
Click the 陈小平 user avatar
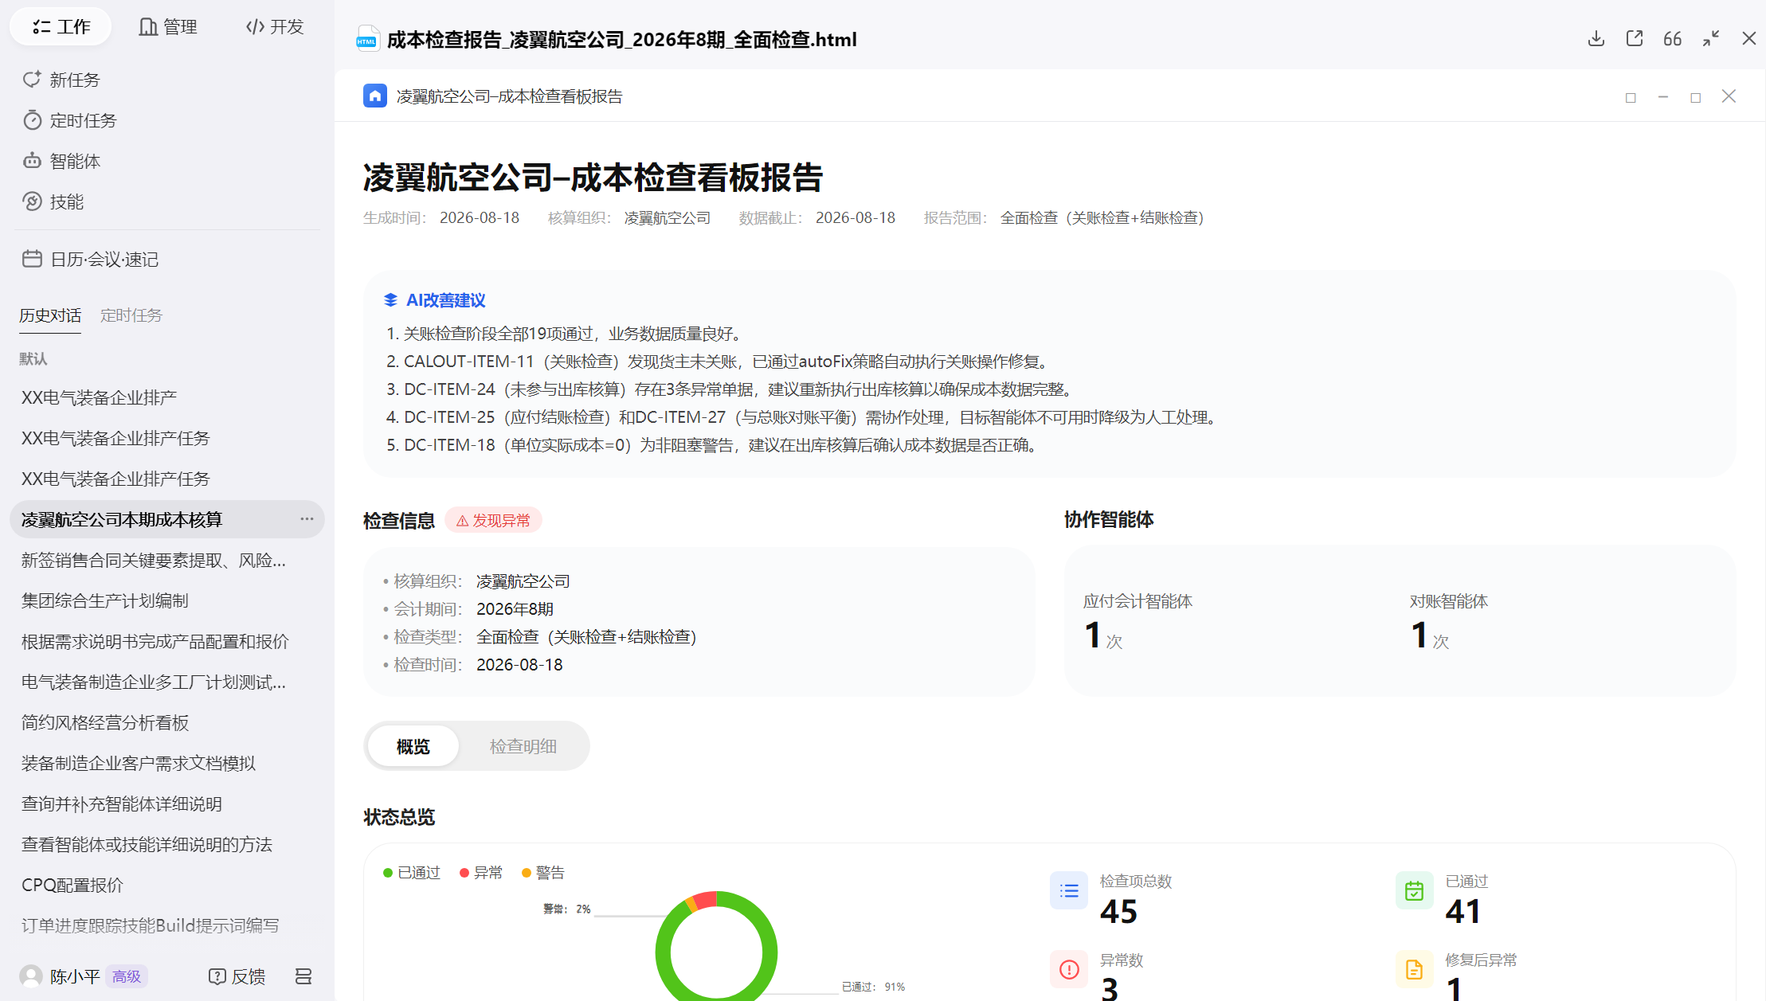tap(31, 976)
